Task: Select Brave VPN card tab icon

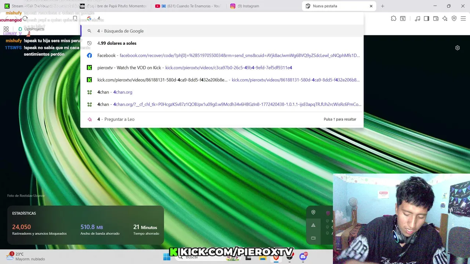Action: (313, 212)
